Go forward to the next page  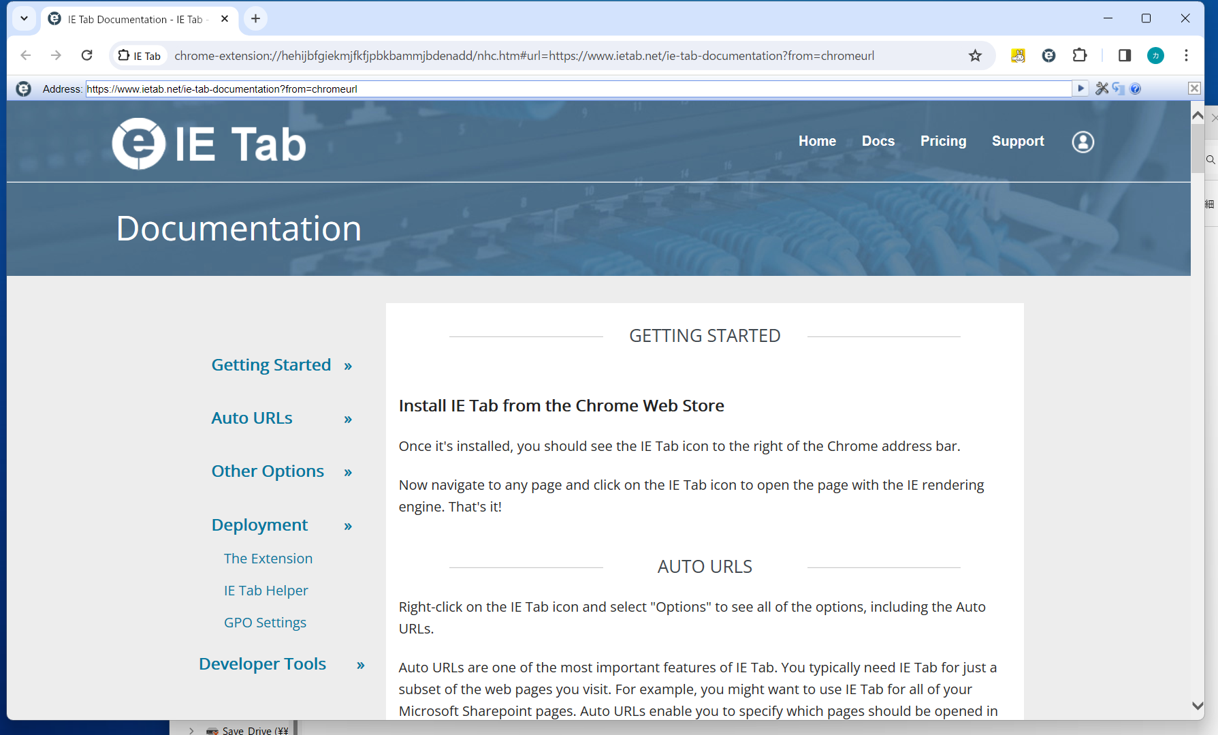(56, 56)
